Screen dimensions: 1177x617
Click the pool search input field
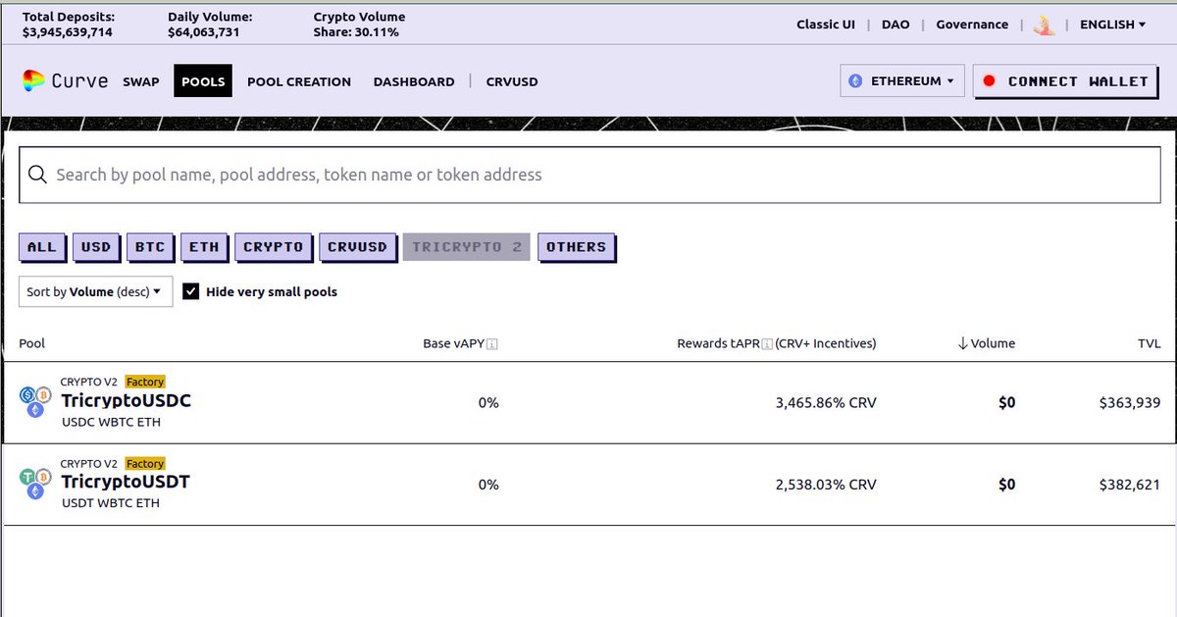click(589, 175)
